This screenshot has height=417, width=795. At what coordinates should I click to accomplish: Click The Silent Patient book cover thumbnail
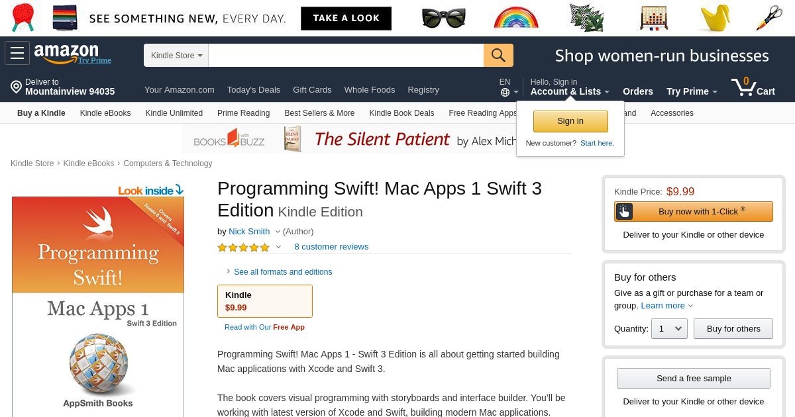point(292,139)
